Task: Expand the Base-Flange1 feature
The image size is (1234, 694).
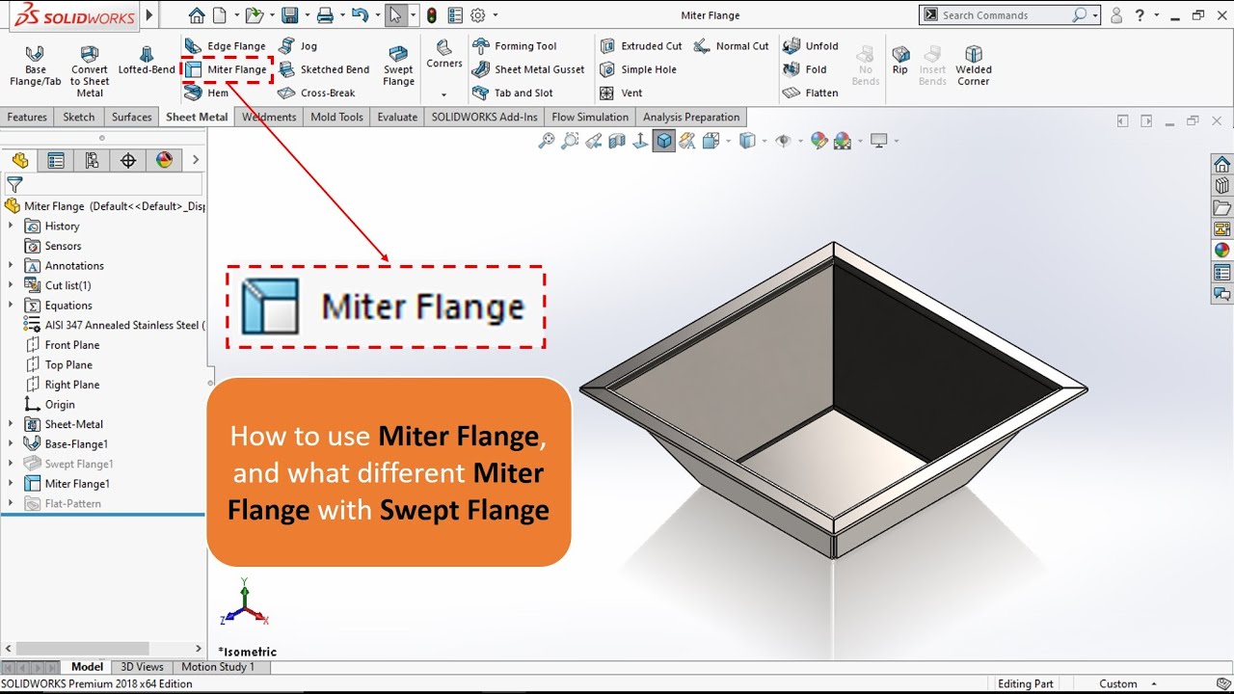Action: click(x=11, y=443)
